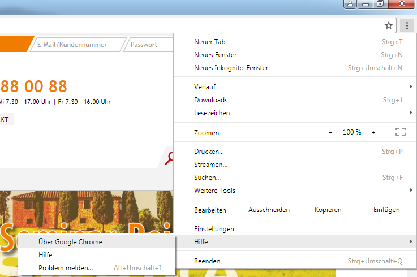417x277 pixels.
Task: Click the bookmark star icon
Action: tap(389, 25)
